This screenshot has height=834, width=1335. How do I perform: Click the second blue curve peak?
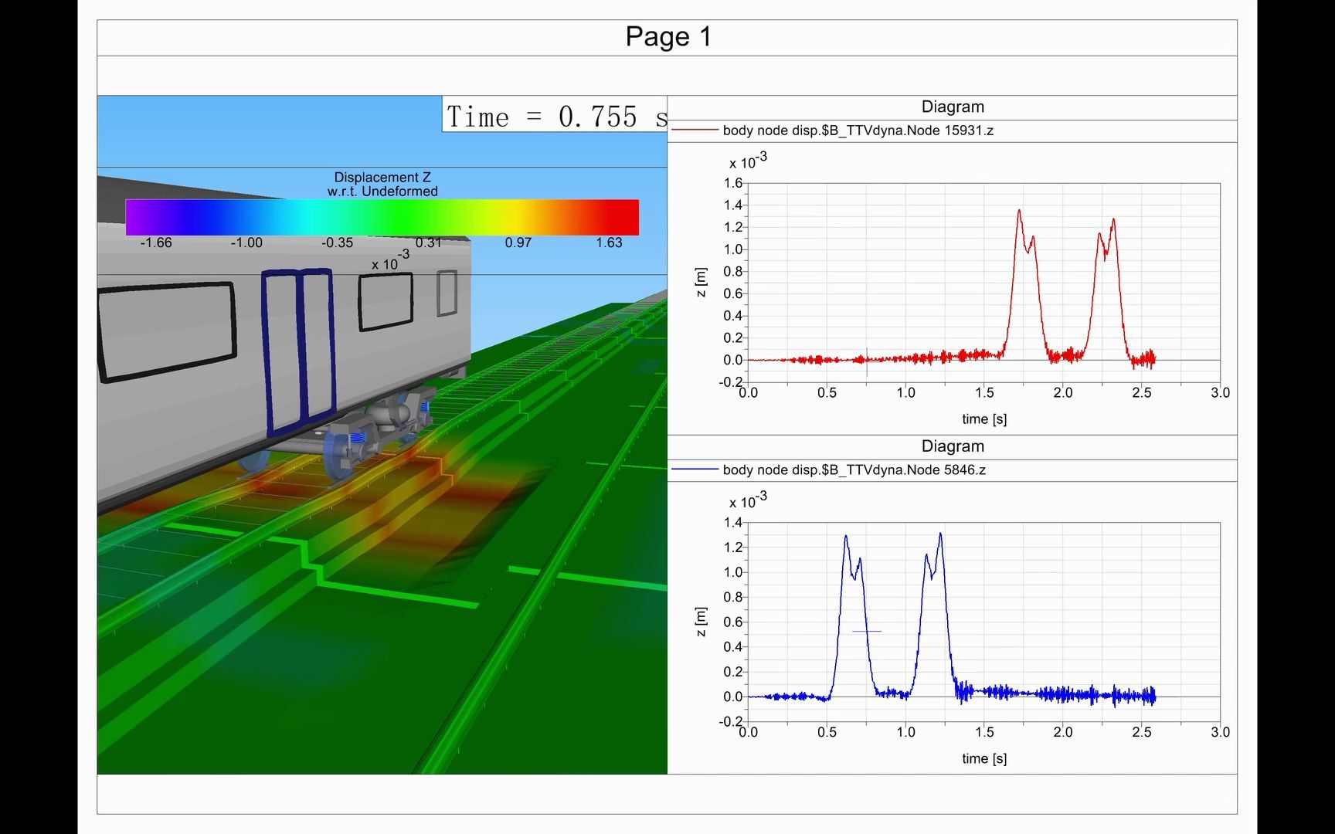pos(940,534)
